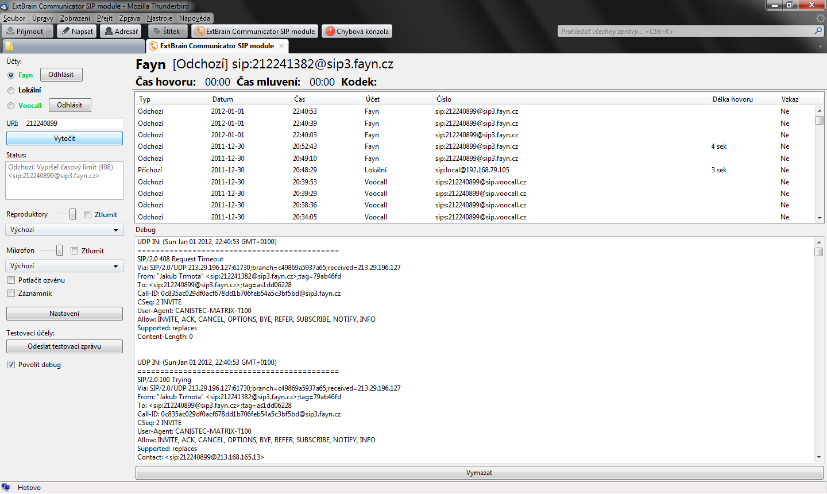
Task: Open the Přejít menu
Action: 105,18
